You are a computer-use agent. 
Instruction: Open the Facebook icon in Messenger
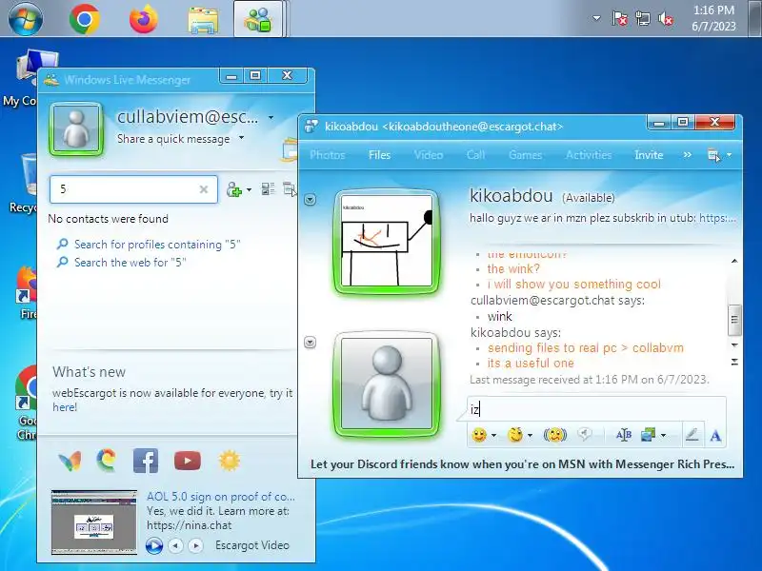tap(146, 461)
